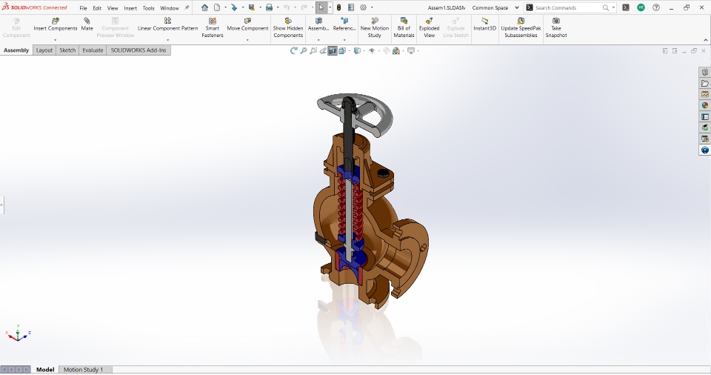This screenshot has width=711, height=375.
Task: Click the Insert Components tool
Action: pos(56,24)
